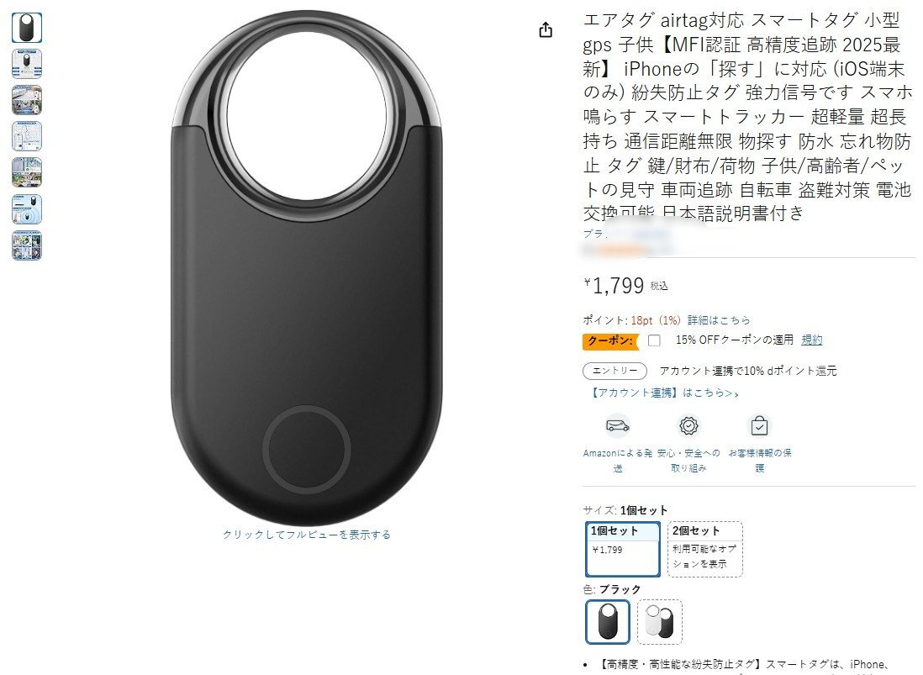Select the first black tag thumbnail
Screen dimensions: 923x675
point(27,28)
